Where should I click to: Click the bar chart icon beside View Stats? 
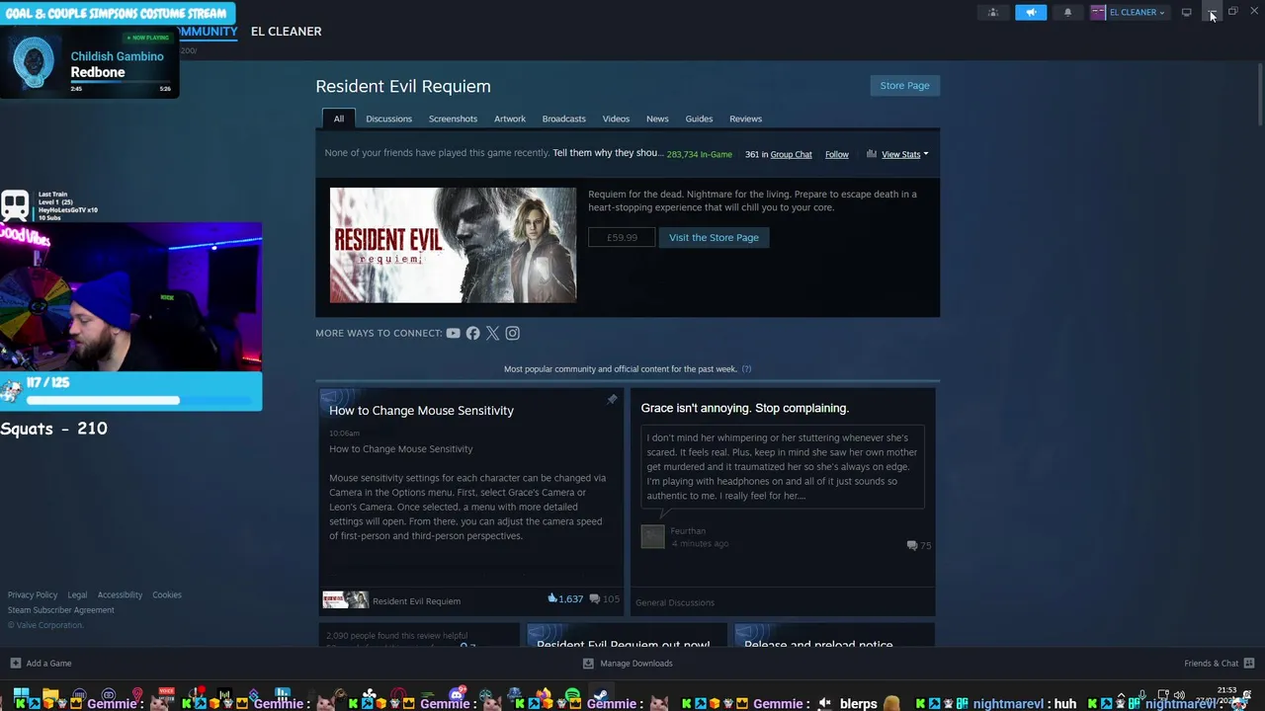coord(871,154)
